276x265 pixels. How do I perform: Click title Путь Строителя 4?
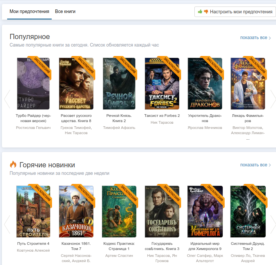pos(33,244)
